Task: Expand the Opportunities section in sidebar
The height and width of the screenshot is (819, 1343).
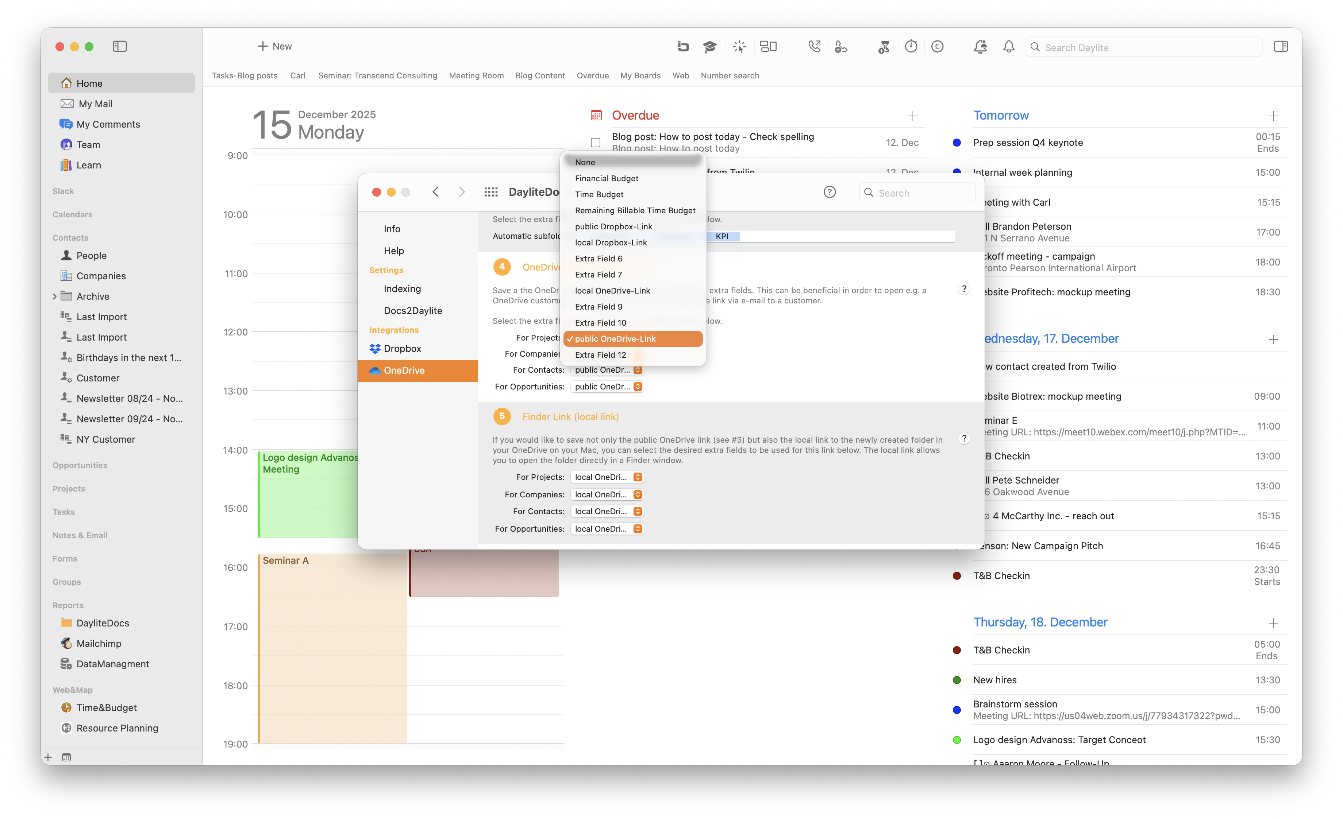Action: point(80,465)
